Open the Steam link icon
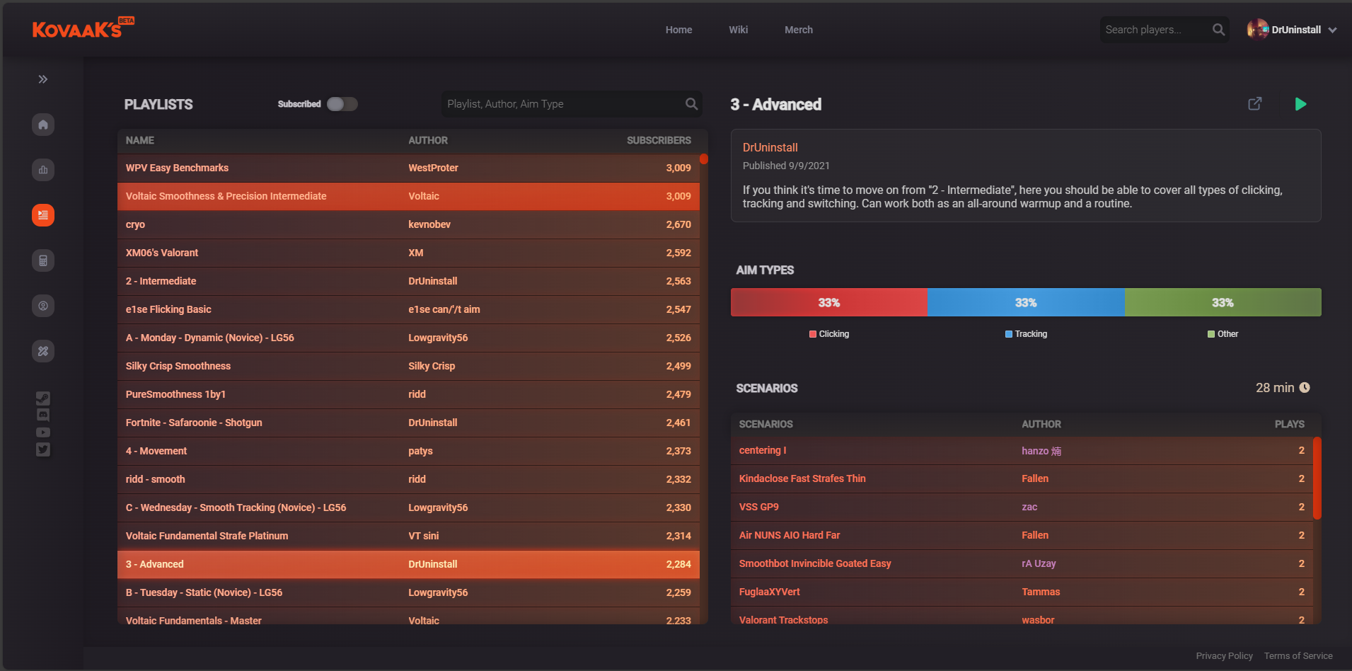The image size is (1352, 671). pos(43,398)
